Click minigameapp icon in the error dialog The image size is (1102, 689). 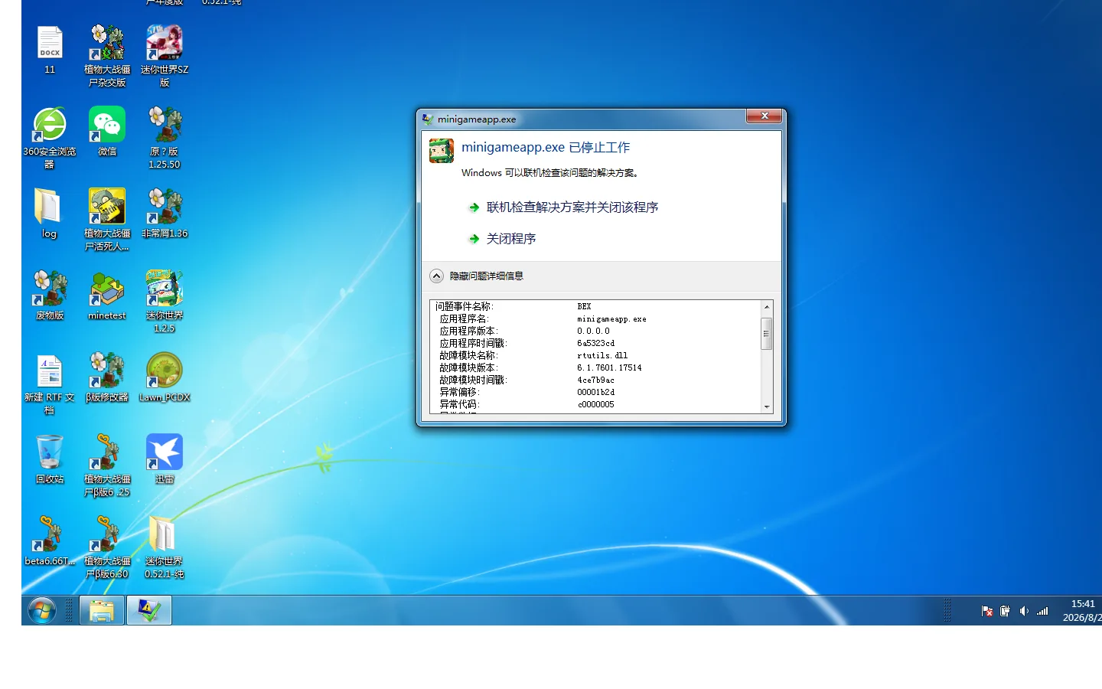(x=442, y=151)
